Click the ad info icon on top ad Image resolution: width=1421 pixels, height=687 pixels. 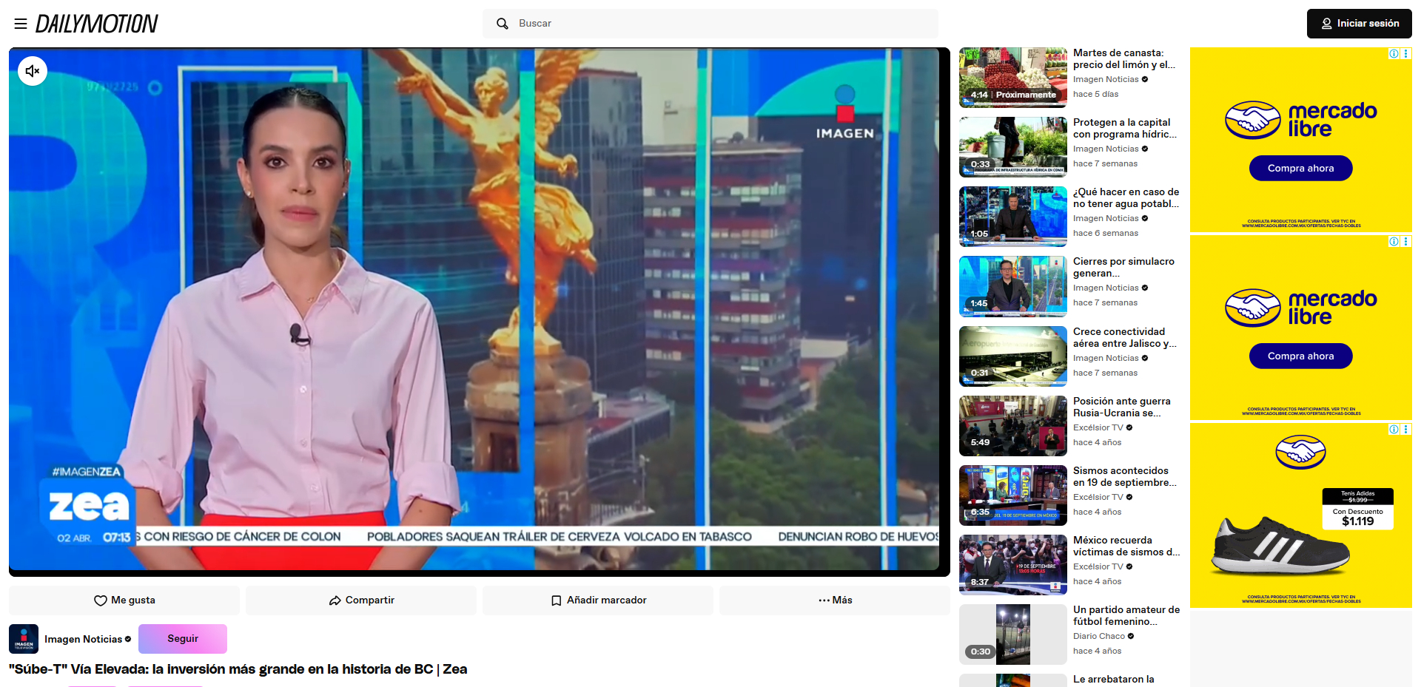1394,54
